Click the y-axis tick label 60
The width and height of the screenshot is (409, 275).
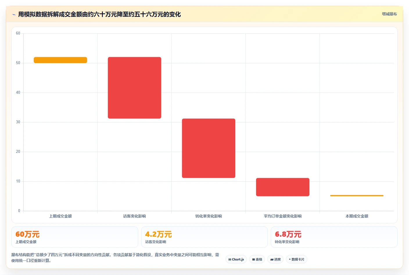[18, 33]
